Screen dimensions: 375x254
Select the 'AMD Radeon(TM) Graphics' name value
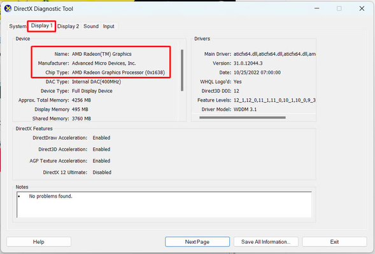[x=102, y=54]
